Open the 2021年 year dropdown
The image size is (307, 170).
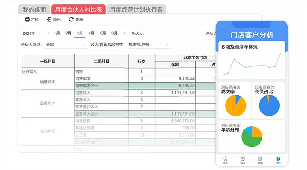31,33
